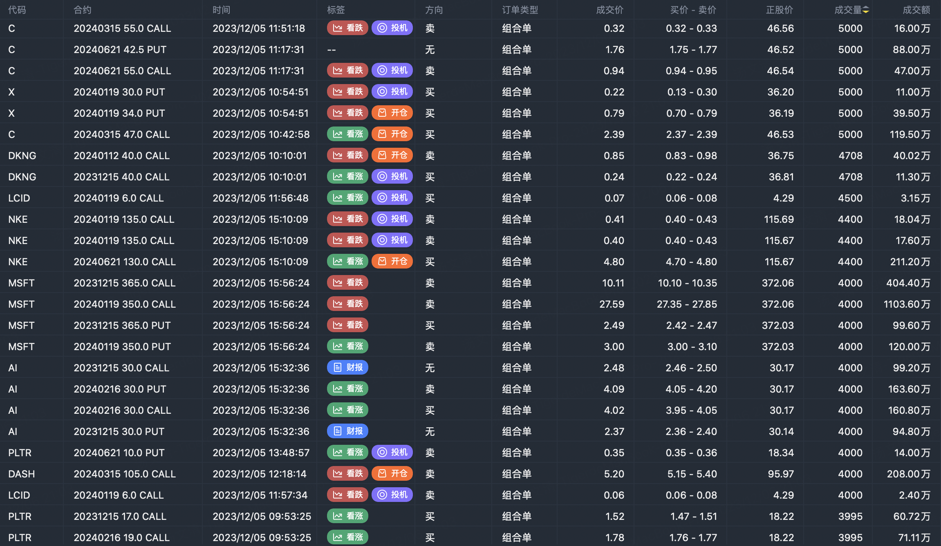This screenshot has height=546, width=941.
Task: Click 开仓 tag on DASH 20240315 105.0 CALL row
Action: coord(392,473)
